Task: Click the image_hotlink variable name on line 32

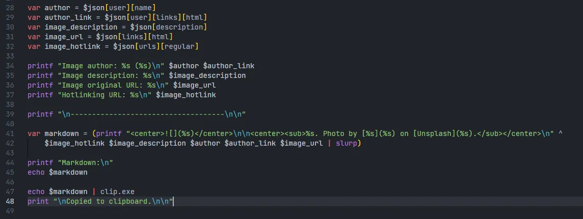Action: click(x=72, y=46)
